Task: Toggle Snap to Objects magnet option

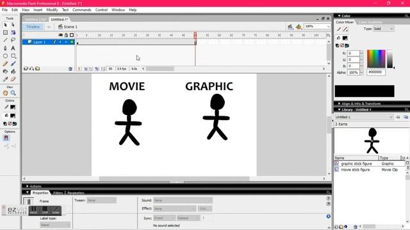Action: [x=6, y=138]
